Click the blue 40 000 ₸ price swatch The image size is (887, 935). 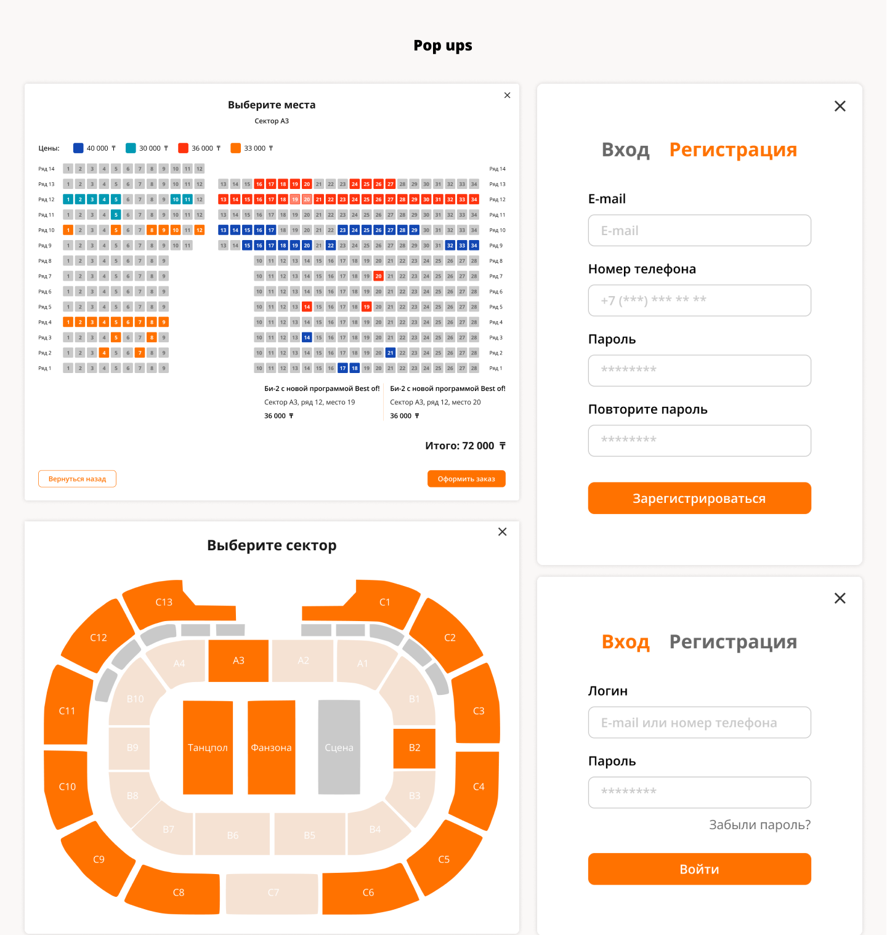coord(78,148)
